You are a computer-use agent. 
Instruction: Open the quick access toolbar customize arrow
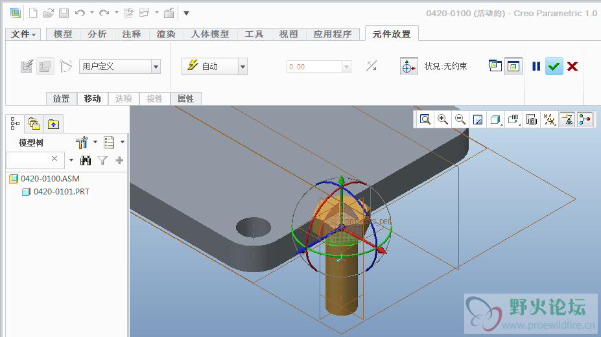click(186, 13)
